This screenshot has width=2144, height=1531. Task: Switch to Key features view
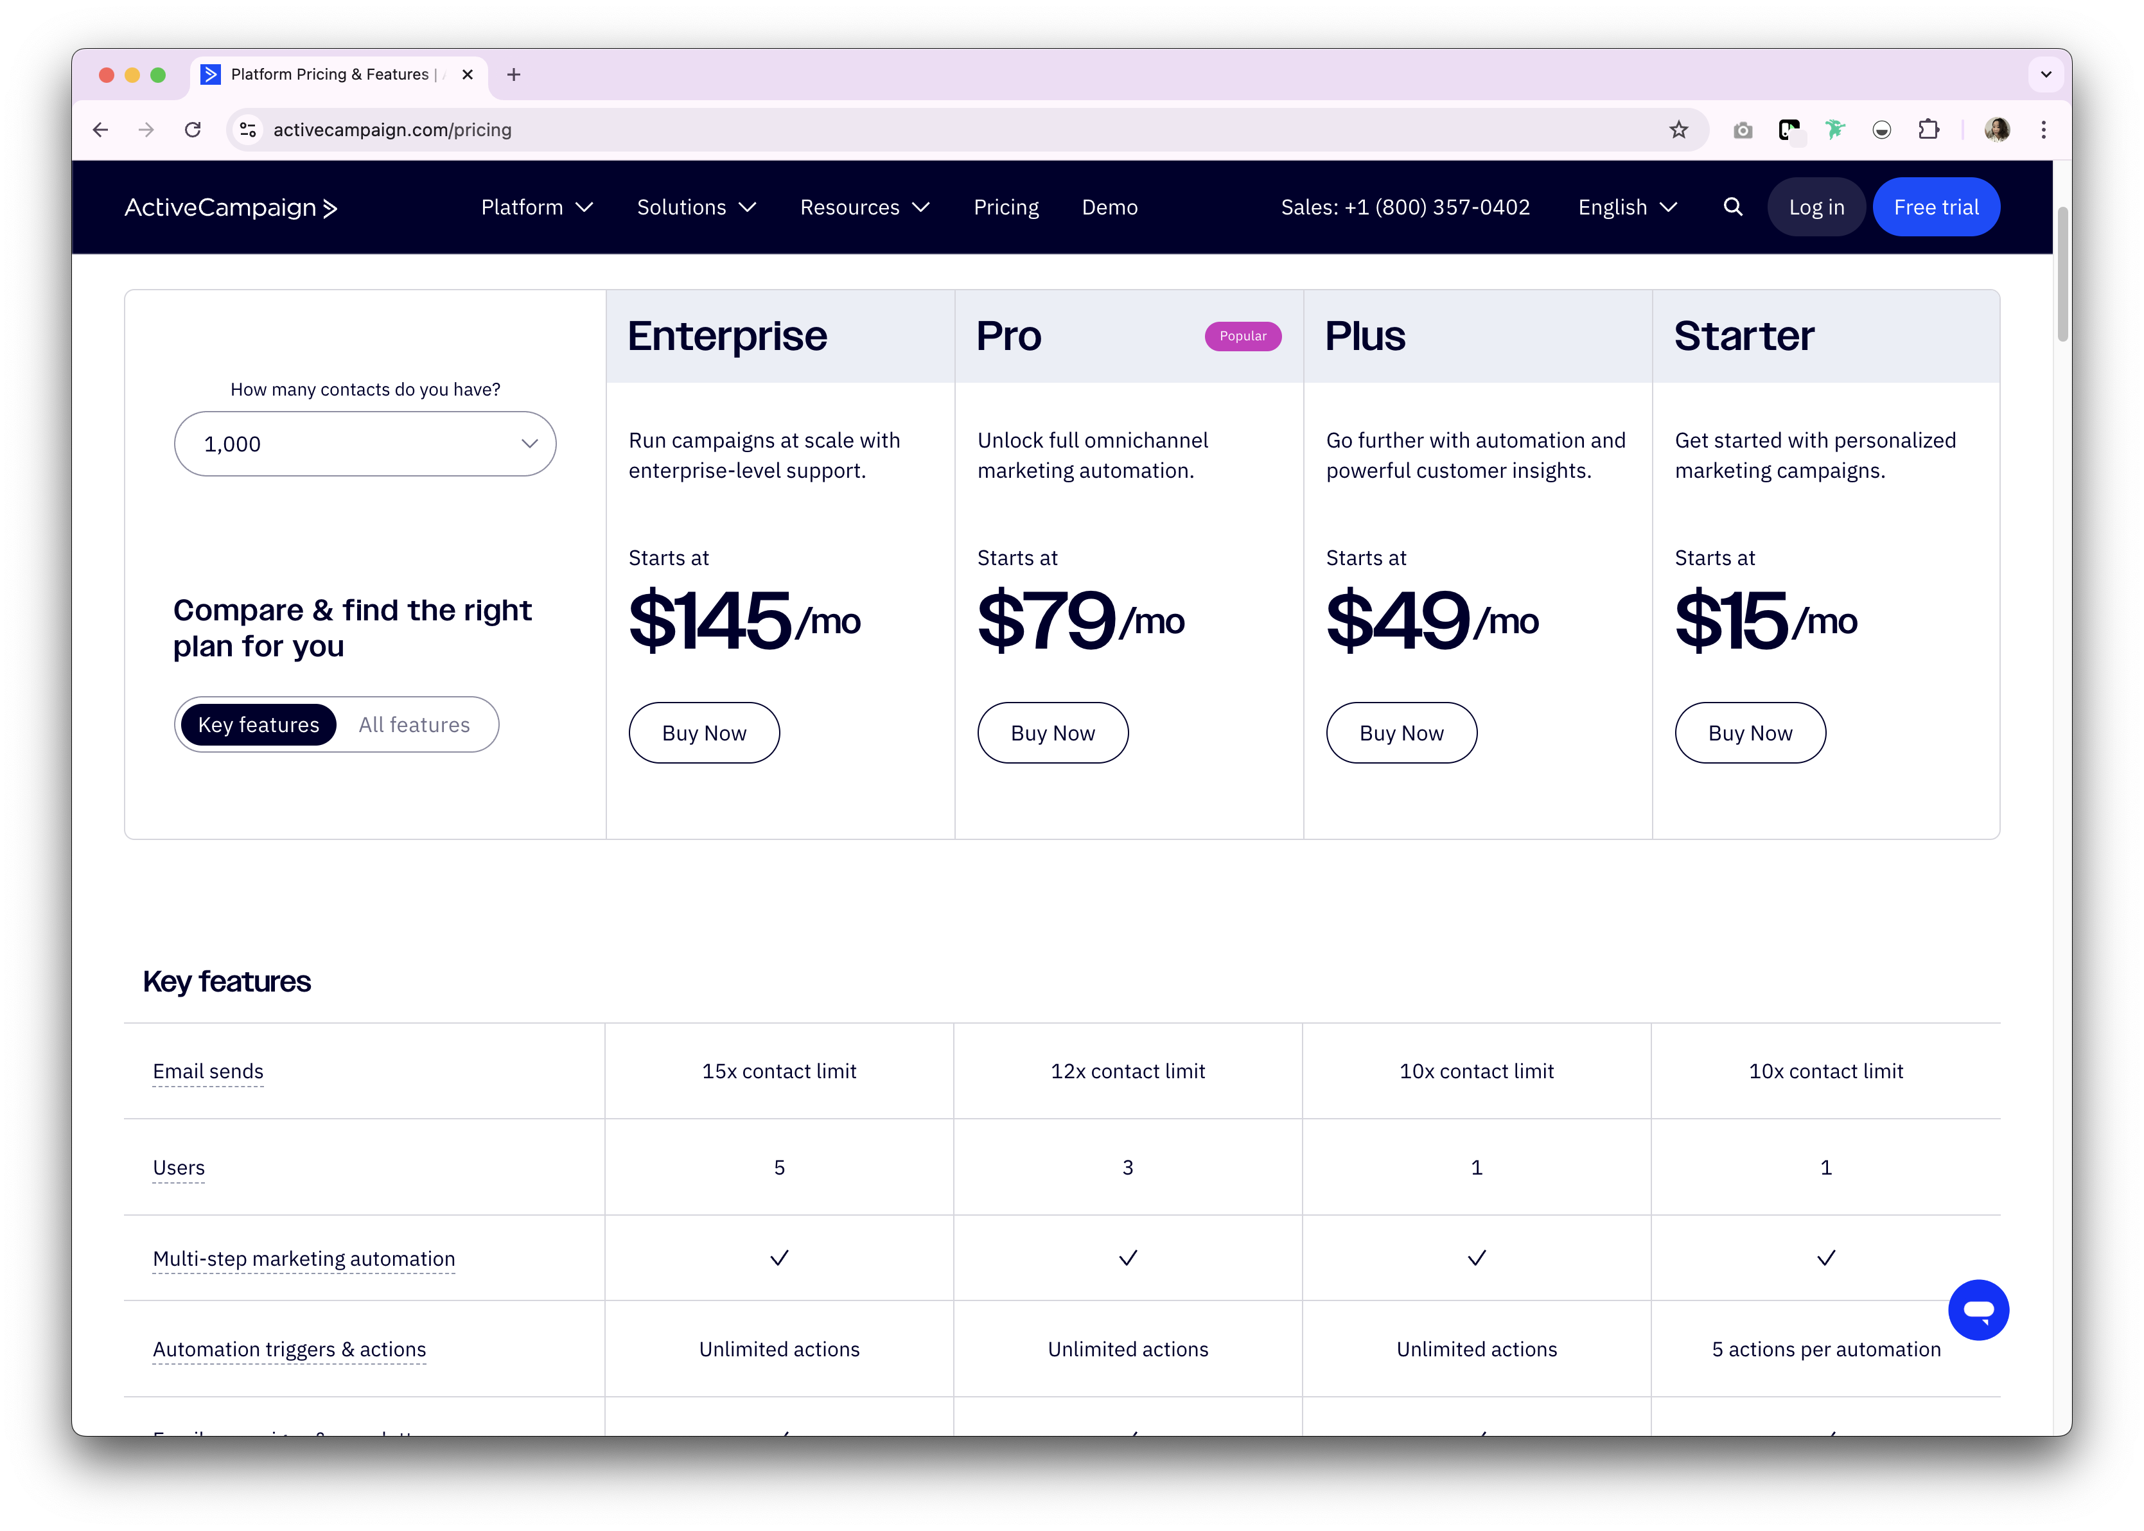tap(258, 725)
